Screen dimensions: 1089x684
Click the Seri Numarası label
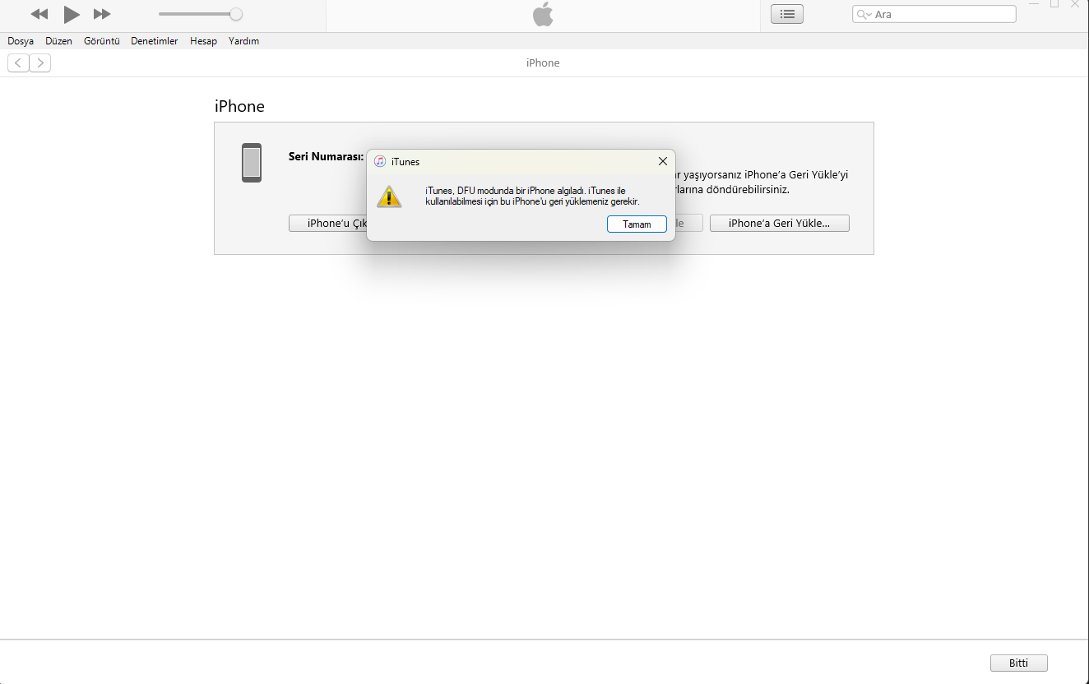click(x=326, y=156)
